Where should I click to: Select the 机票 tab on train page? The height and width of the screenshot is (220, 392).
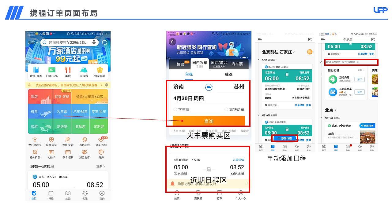181,64
